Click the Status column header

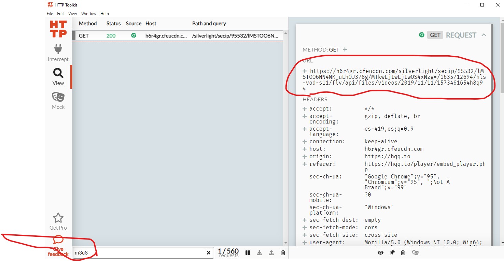coord(114,24)
